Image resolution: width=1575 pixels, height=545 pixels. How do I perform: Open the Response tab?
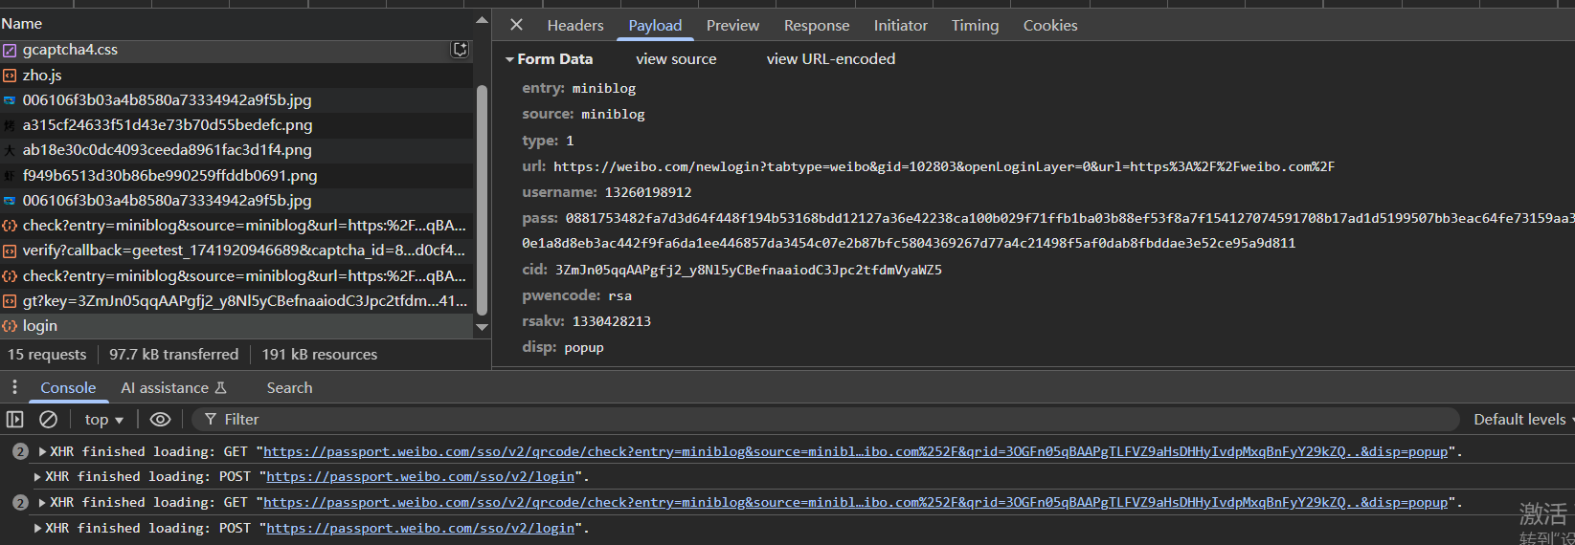(x=816, y=26)
